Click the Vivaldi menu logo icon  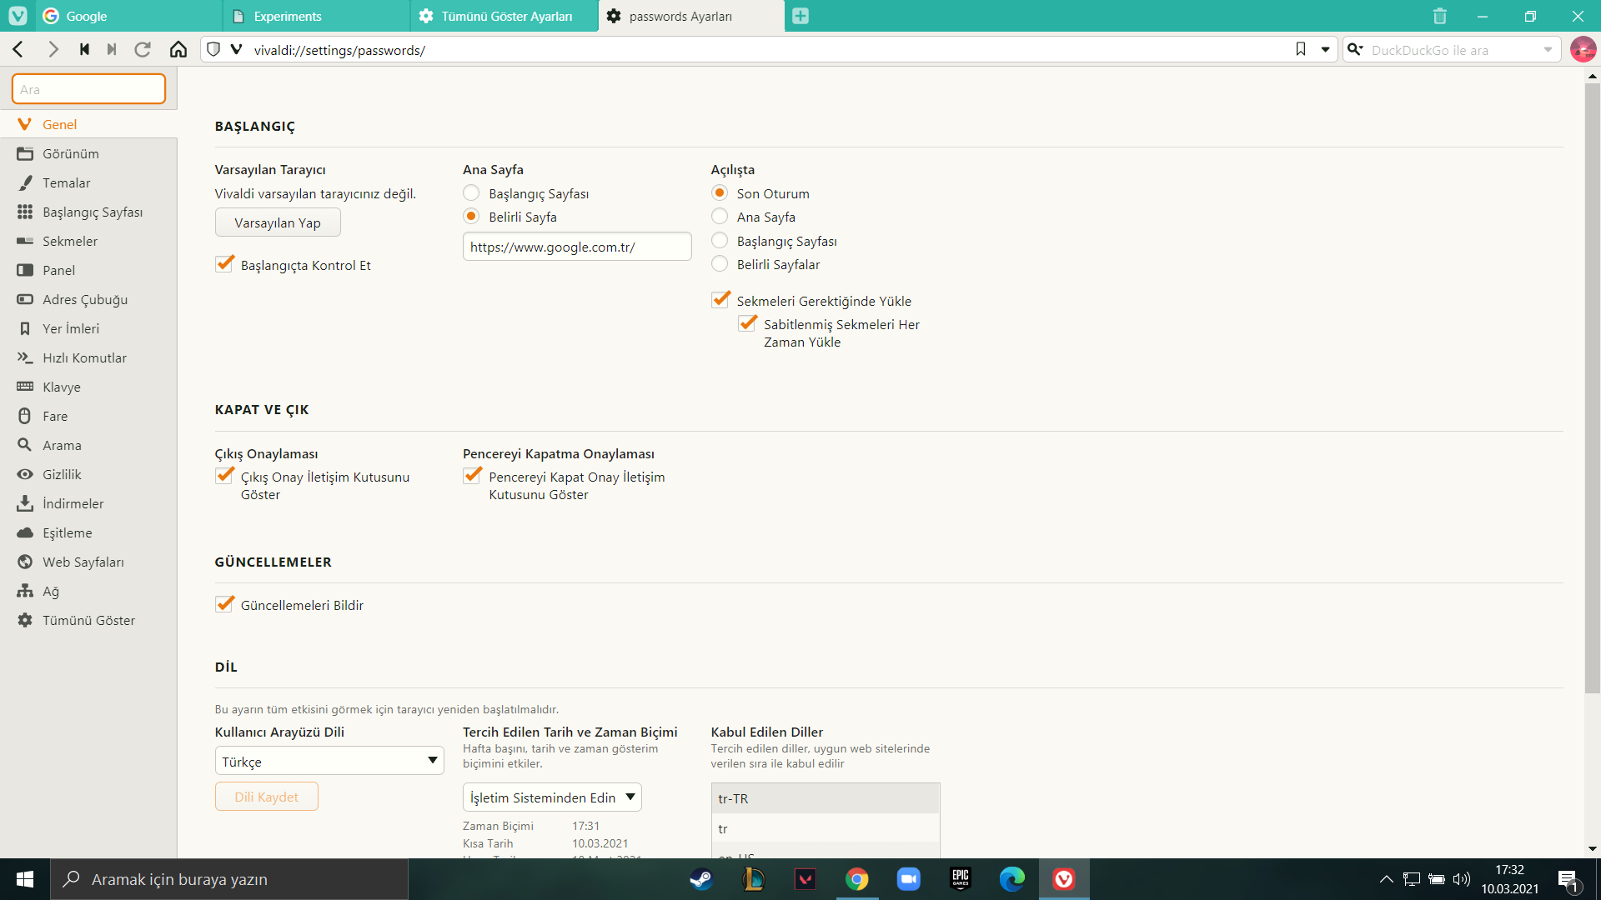coord(18,16)
